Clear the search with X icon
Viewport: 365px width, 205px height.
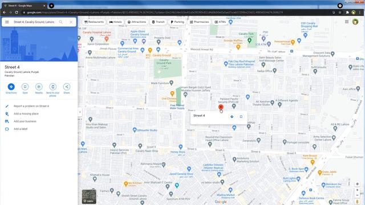tap(71, 22)
